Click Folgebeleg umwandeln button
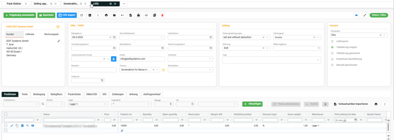Viewport: 394px width, 140px height. click(20, 15)
